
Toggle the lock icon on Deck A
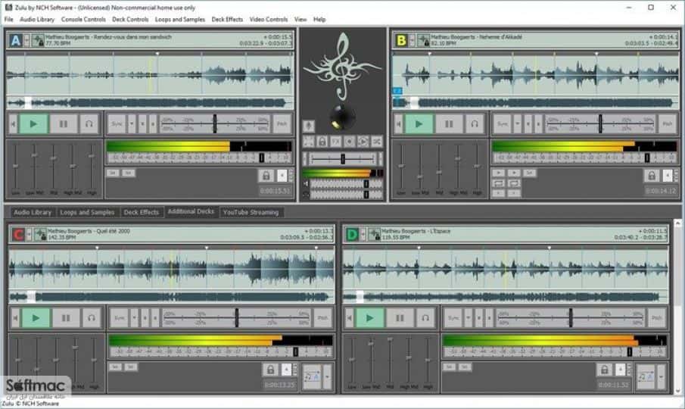[266, 176]
